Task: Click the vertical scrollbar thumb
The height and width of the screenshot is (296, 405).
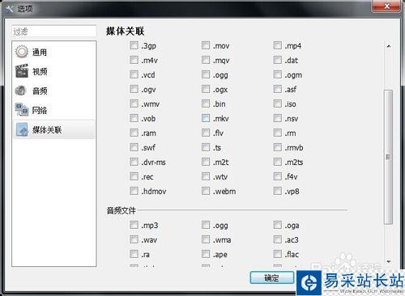Action: (x=388, y=157)
